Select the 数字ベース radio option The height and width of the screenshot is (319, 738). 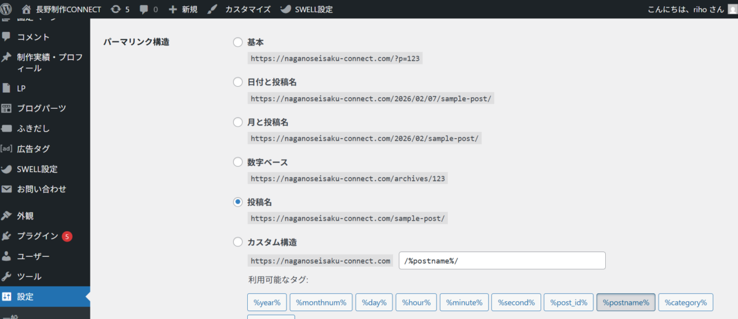(x=238, y=162)
